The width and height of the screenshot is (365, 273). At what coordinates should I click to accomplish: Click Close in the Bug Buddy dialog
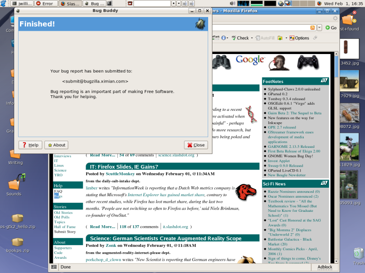(x=196, y=145)
